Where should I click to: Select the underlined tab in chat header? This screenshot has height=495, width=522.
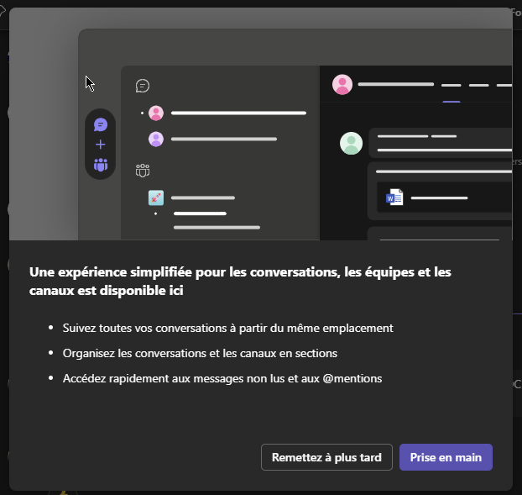452,86
